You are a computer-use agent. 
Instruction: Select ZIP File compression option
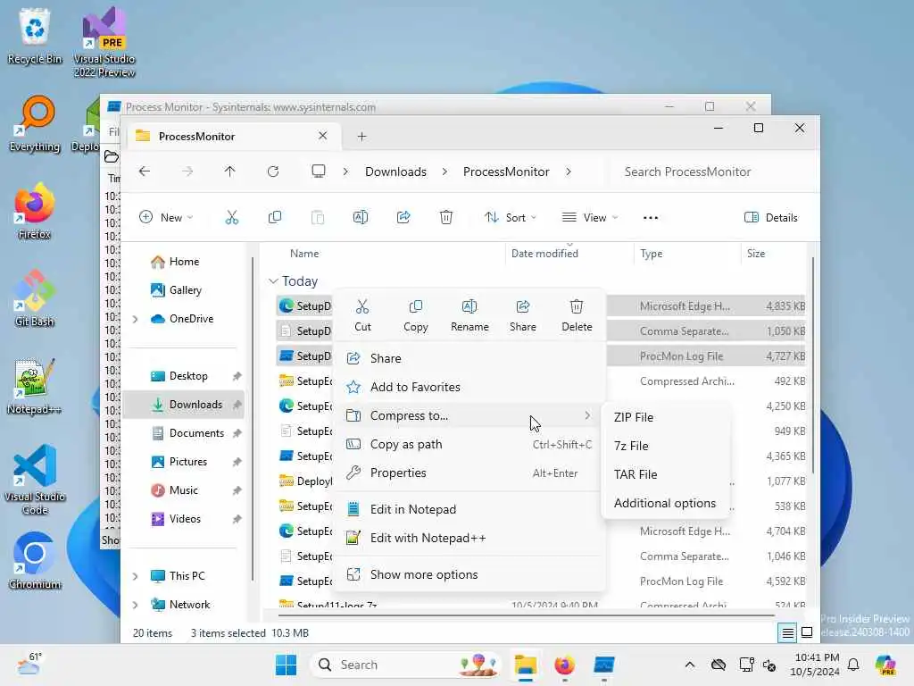pos(665,417)
